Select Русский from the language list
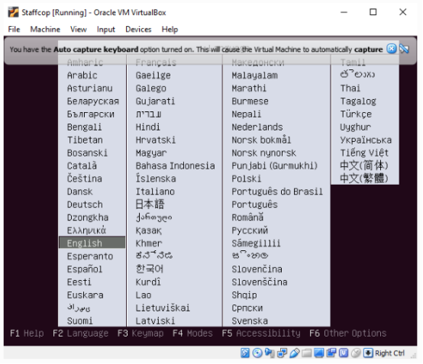423x364 pixels. 250,230
